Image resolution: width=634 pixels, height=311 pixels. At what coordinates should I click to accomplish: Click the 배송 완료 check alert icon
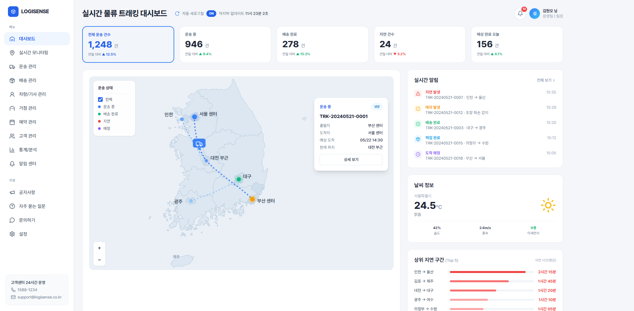tap(418, 124)
